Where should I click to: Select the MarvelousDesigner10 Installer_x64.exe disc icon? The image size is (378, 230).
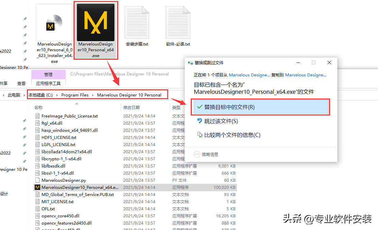pos(54,23)
